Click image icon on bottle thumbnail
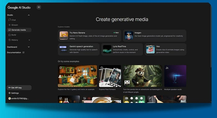Screen dimensions: 217x118 tap(61, 98)
